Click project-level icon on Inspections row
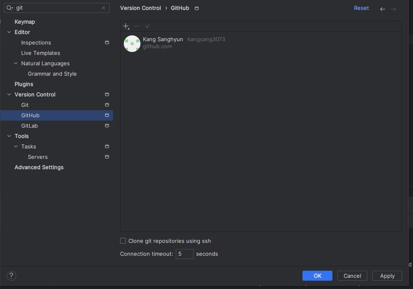Viewport: 413px width, 289px height. [x=107, y=42]
